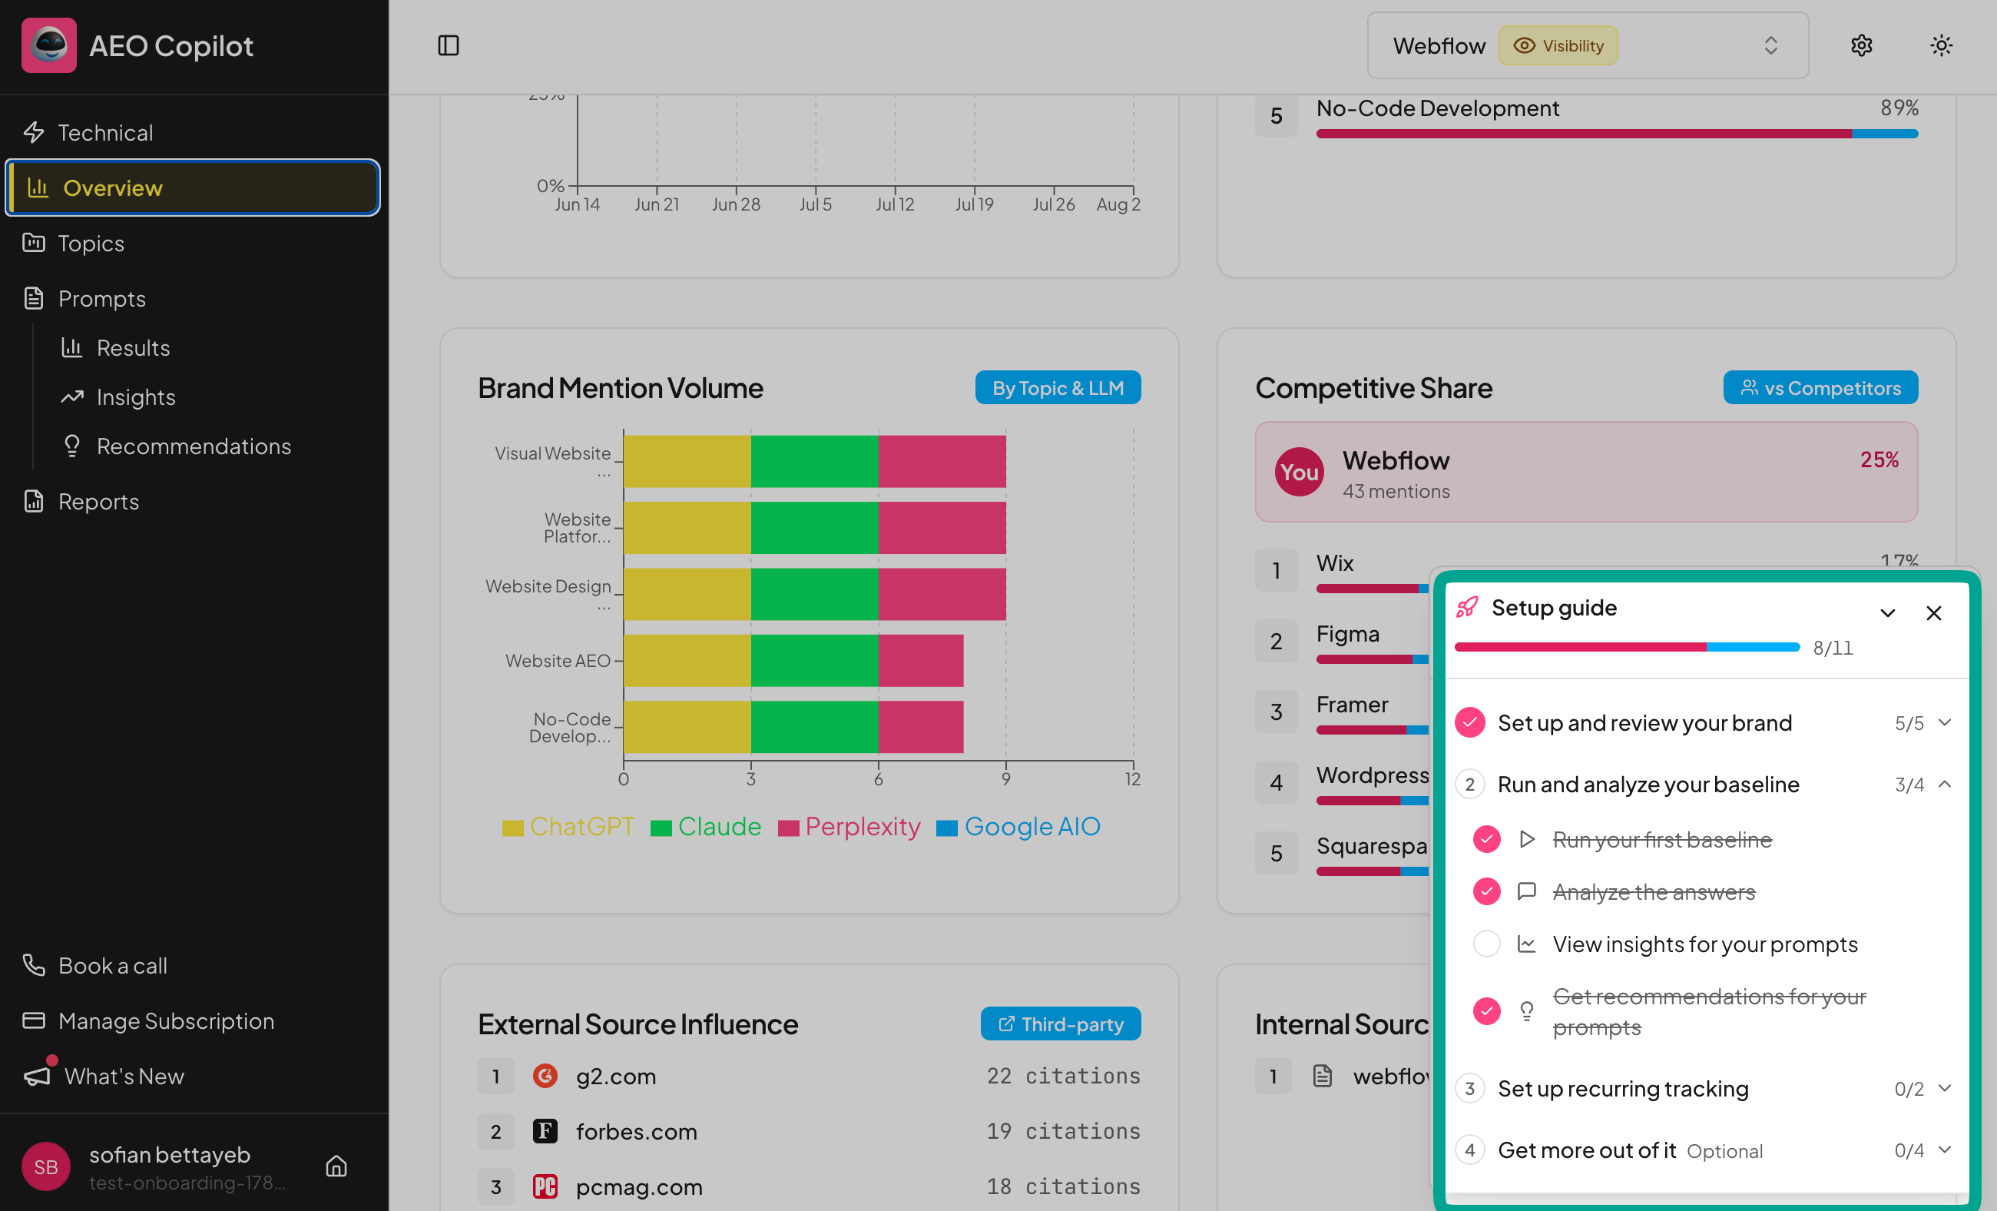Image resolution: width=1997 pixels, height=1211 pixels.
Task: Go to Topics in sidebar
Action: [x=193, y=243]
